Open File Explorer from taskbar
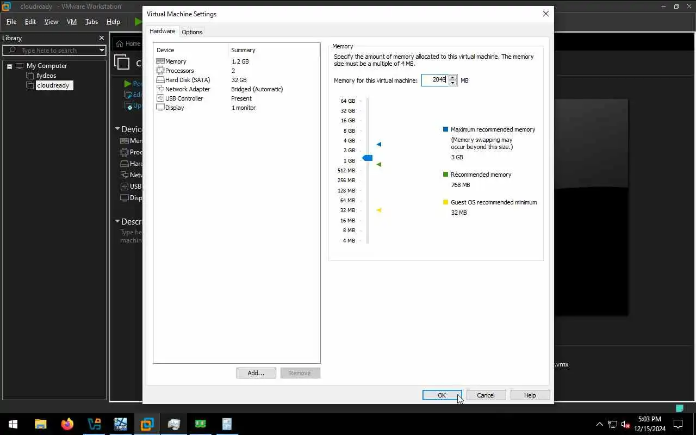 41,424
